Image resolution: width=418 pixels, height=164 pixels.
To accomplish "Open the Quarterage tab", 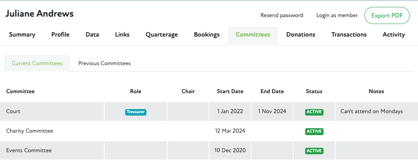I will coord(162,35).
